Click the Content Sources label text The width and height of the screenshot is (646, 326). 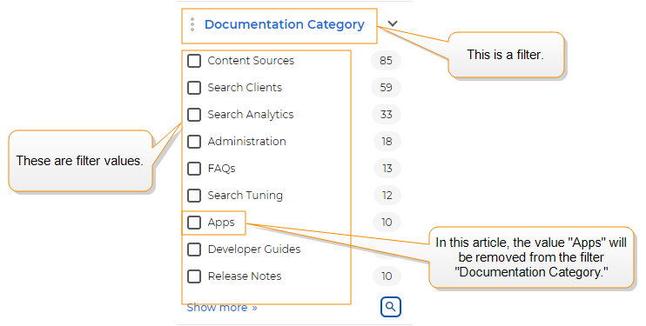tap(251, 61)
